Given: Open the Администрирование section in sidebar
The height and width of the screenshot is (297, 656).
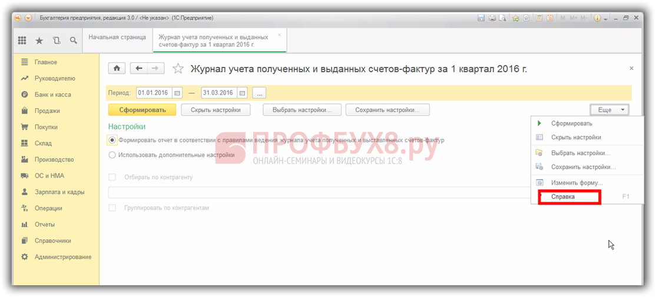Looking at the screenshot, I should (55, 257).
